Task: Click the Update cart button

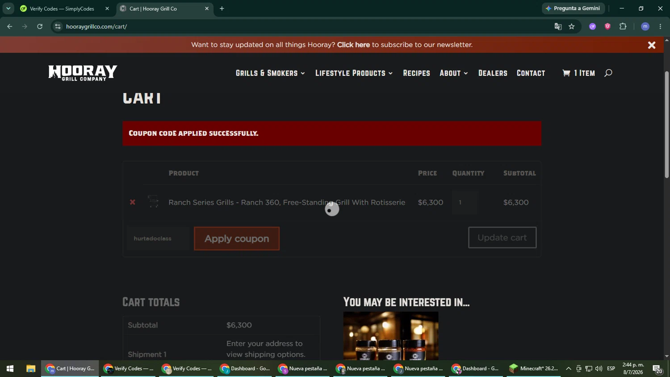Action: click(x=502, y=238)
